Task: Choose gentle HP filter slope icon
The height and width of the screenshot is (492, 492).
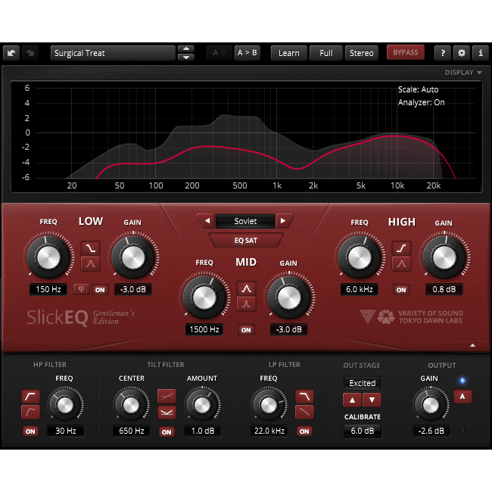Action: [30, 412]
